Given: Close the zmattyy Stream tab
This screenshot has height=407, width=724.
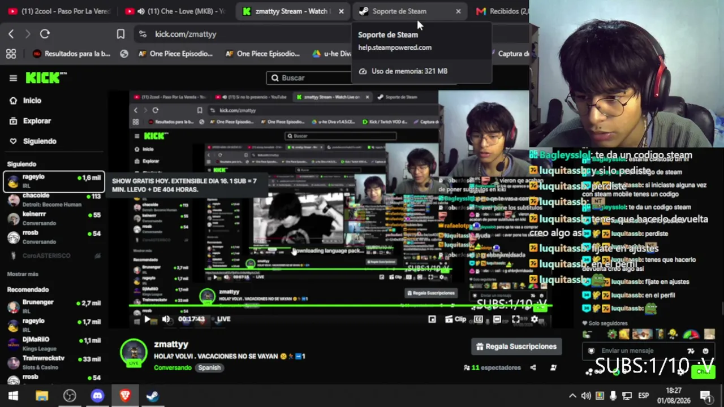Looking at the screenshot, I should (x=341, y=11).
